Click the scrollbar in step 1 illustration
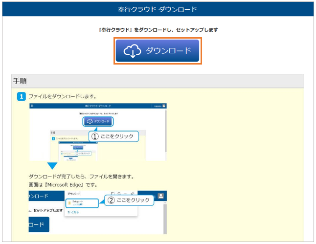Screen dimensions: 316x244 (x=166, y=131)
